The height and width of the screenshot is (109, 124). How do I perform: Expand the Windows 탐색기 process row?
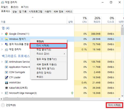(x=2, y=39)
